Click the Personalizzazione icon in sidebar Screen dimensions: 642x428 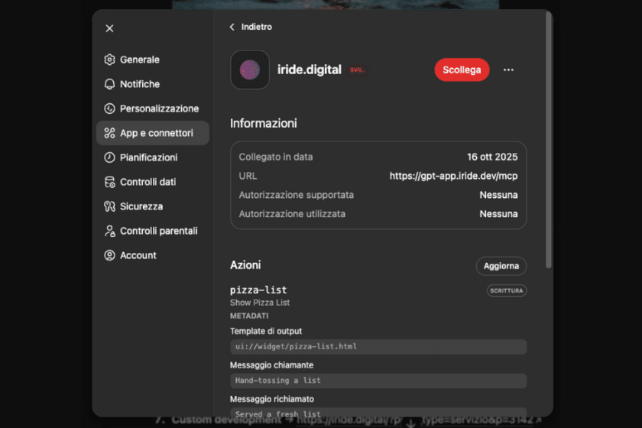(x=109, y=109)
